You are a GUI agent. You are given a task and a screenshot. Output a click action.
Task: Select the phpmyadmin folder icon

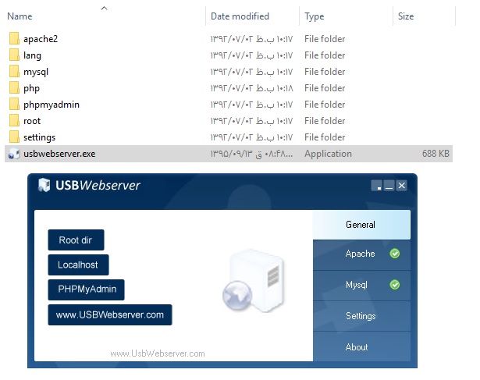tap(13, 105)
